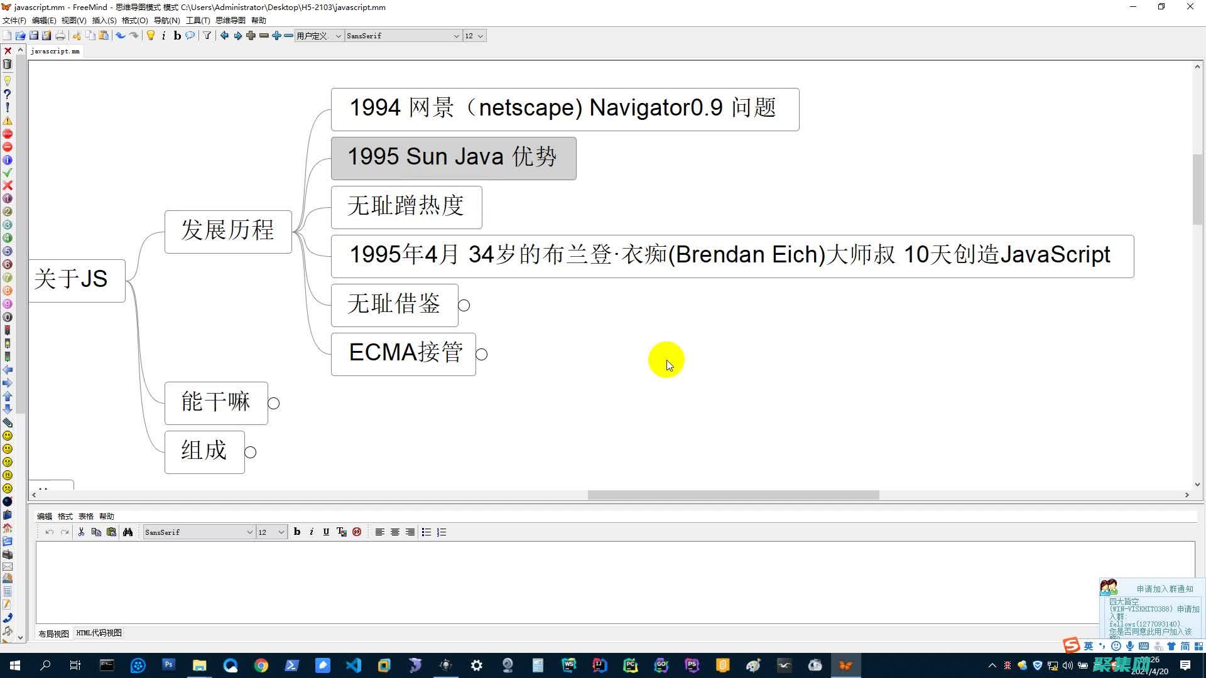Viewport: 1206px width, 678px height.
Task: Click the javascript.mm map tab
Action: (55, 51)
